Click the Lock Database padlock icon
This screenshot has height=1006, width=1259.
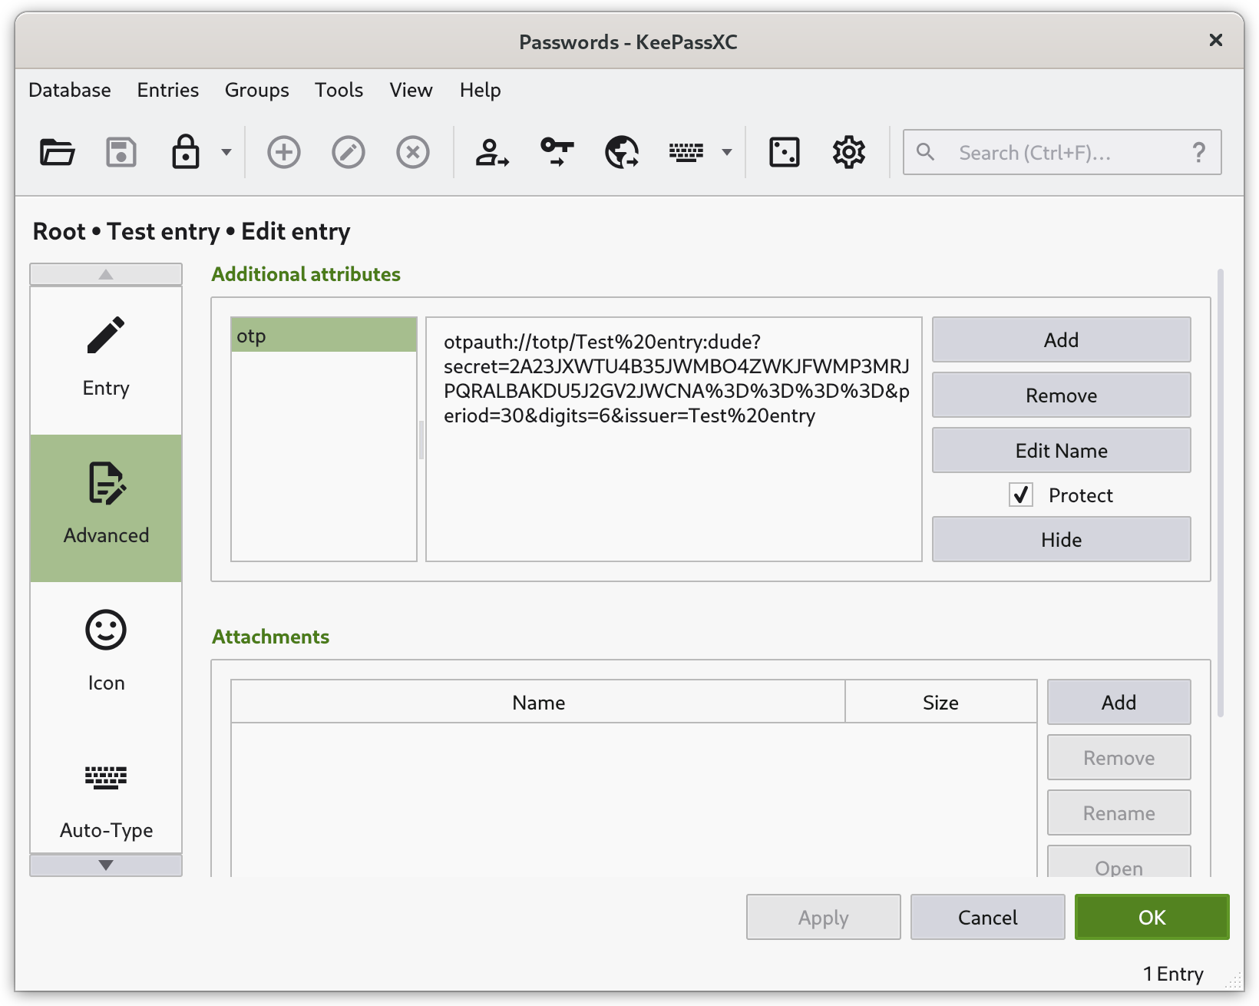click(185, 152)
